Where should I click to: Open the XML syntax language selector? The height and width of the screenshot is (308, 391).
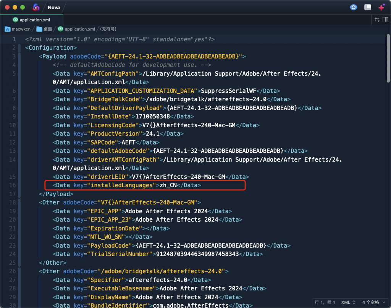click(348, 302)
